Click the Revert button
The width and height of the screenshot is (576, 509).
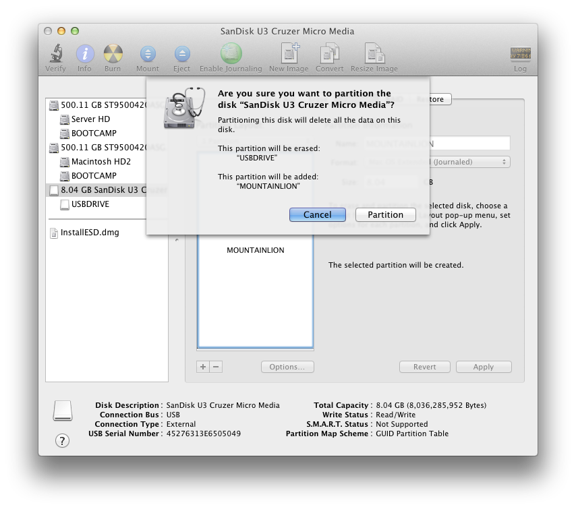[425, 367]
